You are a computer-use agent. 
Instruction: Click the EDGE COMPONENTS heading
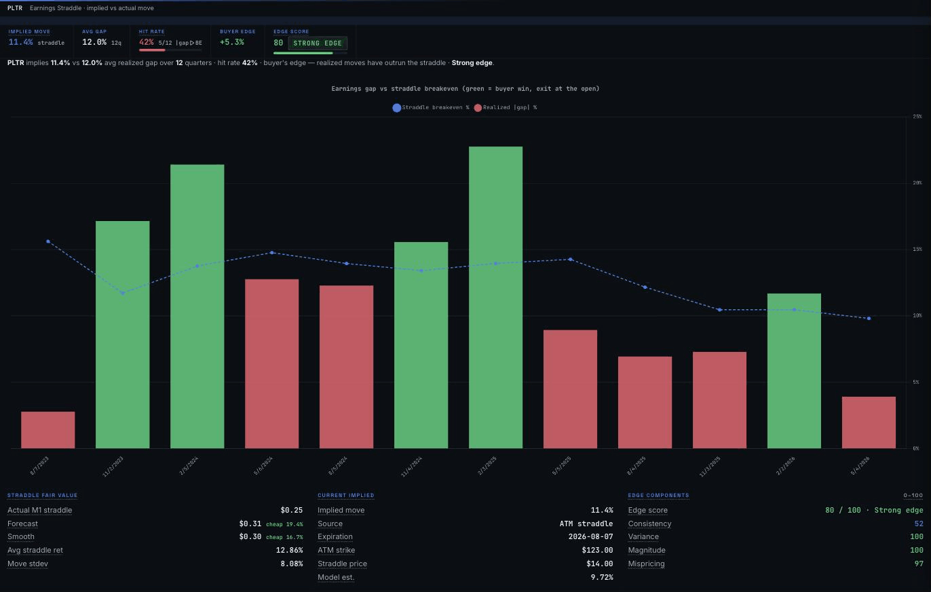tap(658, 495)
